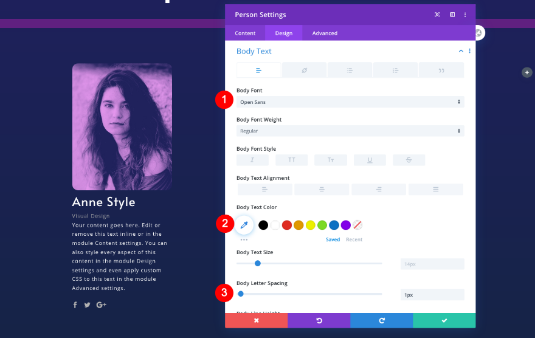The height and width of the screenshot is (338, 535).
Task: Align body text left
Action: tap(265, 189)
